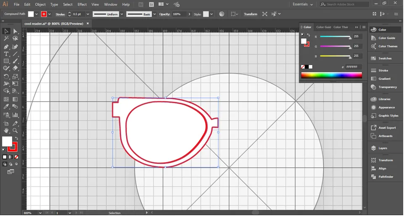
Task: Click the Transform link in control bar
Action: coord(251,14)
